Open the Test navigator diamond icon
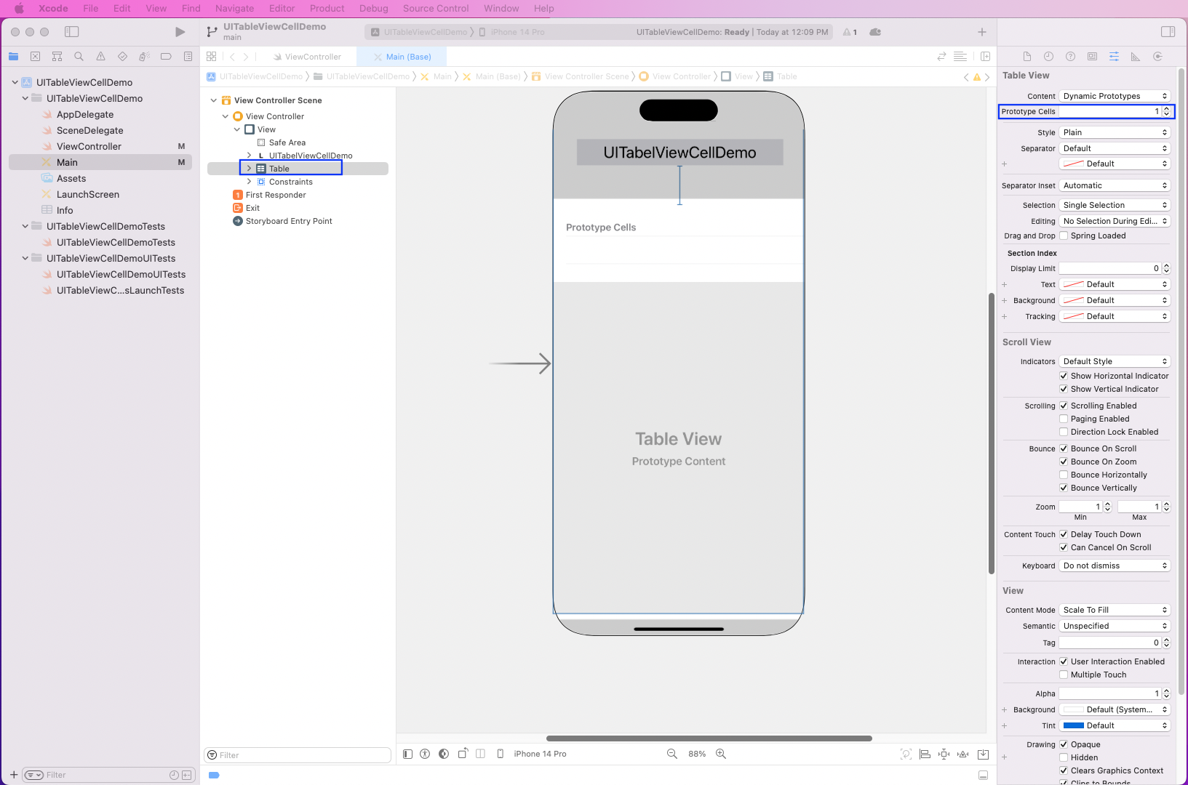This screenshot has height=785, width=1188. (122, 57)
